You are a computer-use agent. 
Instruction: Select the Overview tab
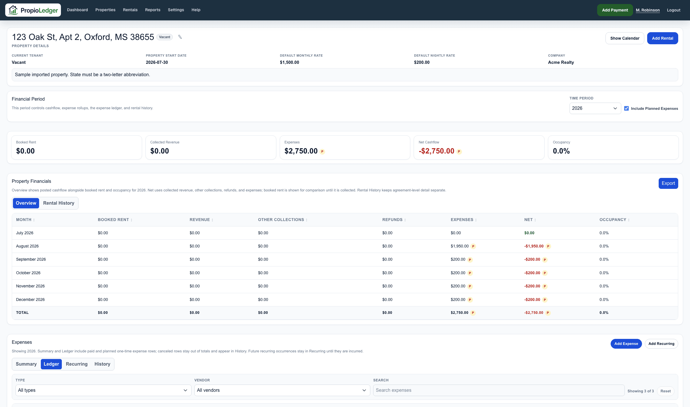[26, 203]
